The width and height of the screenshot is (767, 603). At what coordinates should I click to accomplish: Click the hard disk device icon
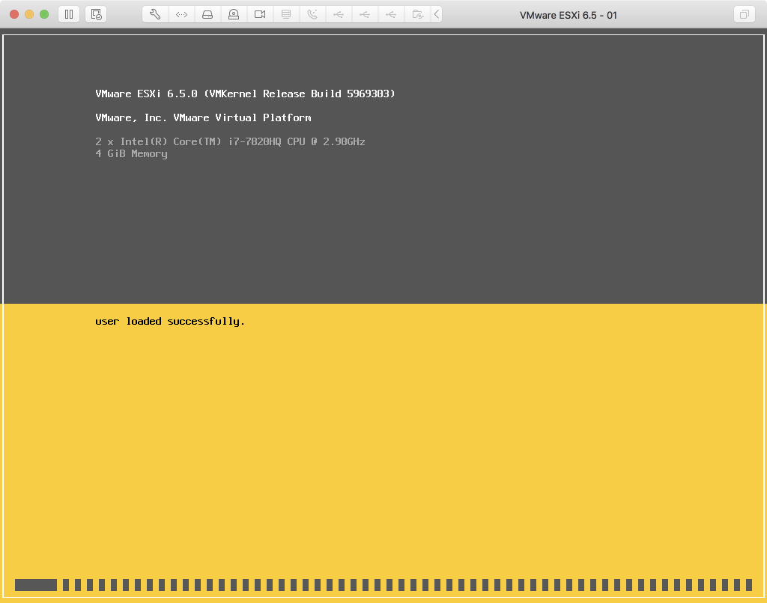(207, 14)
